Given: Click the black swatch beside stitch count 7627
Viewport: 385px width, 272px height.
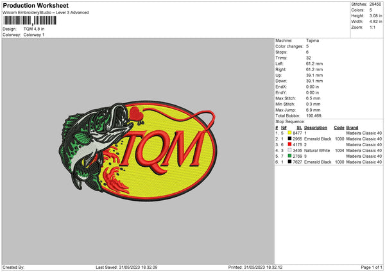Looking at the screenshot, I should [x=289, y=162].
